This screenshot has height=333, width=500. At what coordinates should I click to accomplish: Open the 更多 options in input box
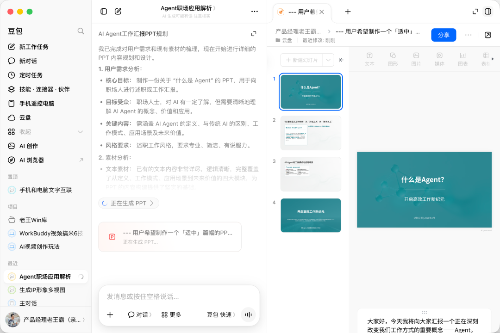point(171,315)
